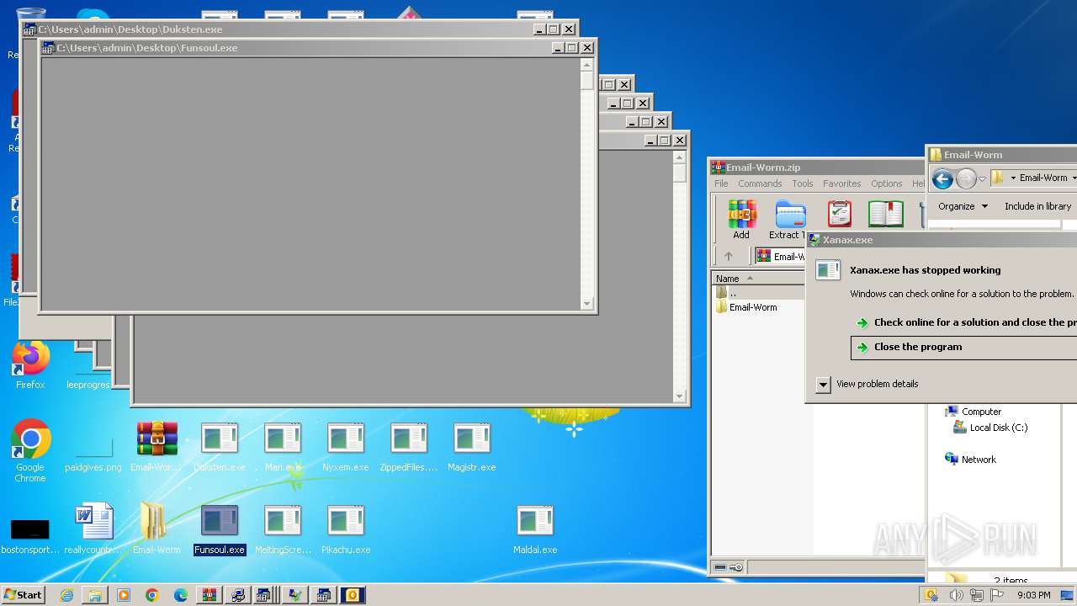Select the Email-Worm folder on desktop
1077x606 pixels.
157,529
